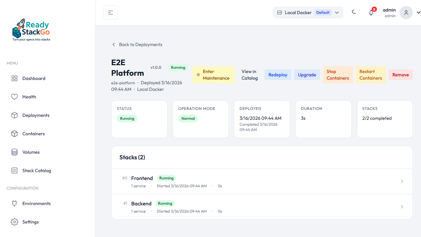Expand the Frontend stack row
Viewport: 421px width, 237px height.
click(402, 181)
